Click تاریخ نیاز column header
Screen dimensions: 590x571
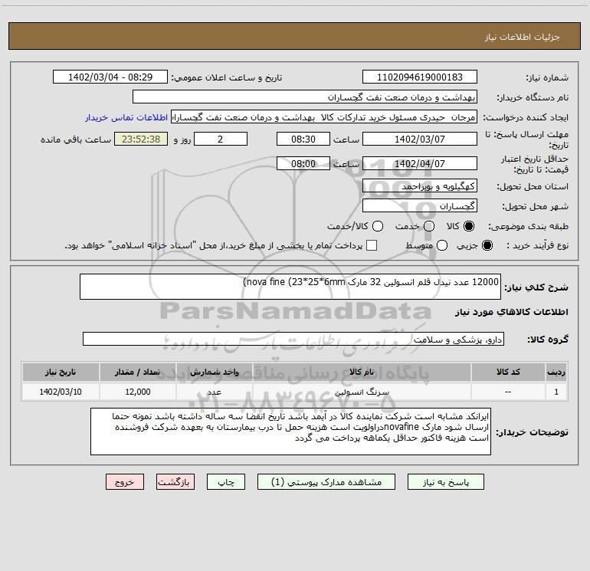(61, 372)
